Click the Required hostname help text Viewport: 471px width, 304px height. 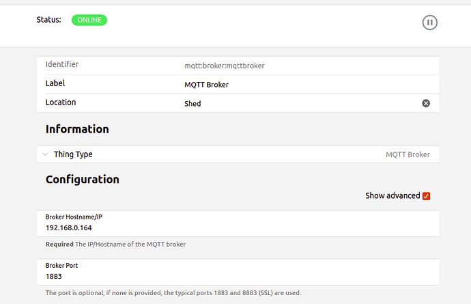pyautogui.click(x=115, y=245)
